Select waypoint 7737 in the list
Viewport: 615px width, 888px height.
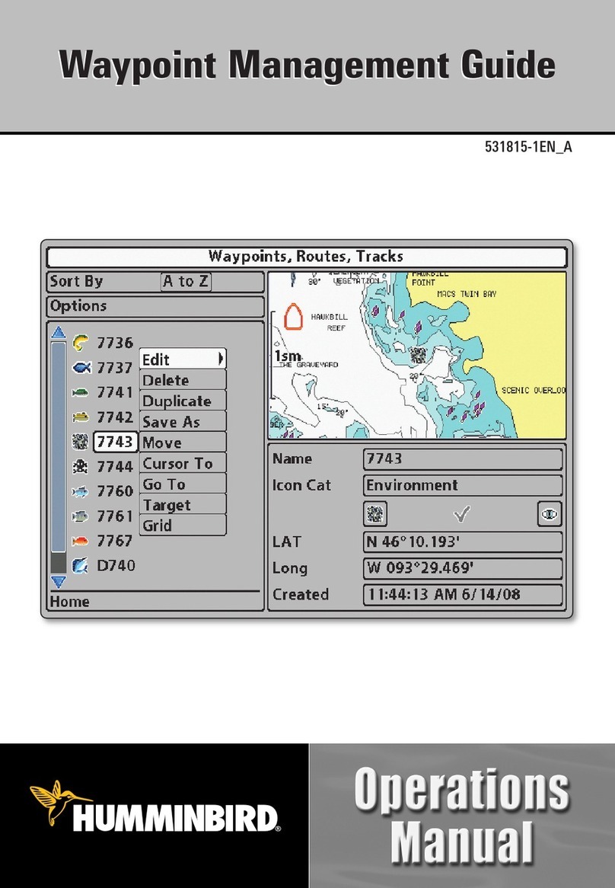[115, 368]
